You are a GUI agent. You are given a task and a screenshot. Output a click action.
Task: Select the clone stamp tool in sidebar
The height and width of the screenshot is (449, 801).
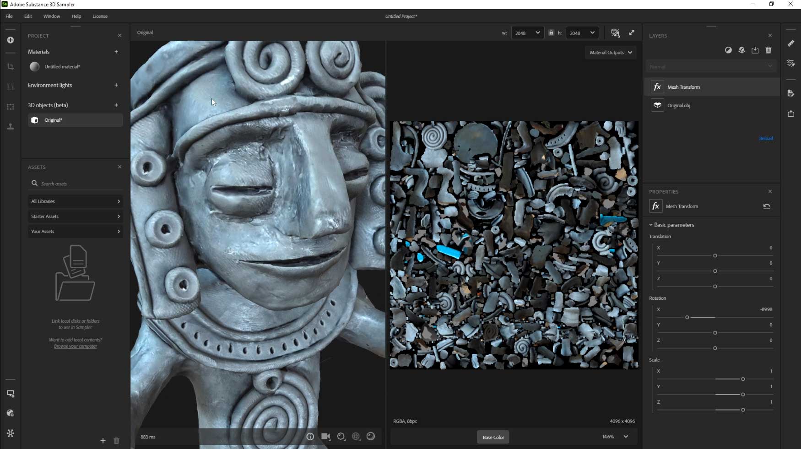pos(11,127)
